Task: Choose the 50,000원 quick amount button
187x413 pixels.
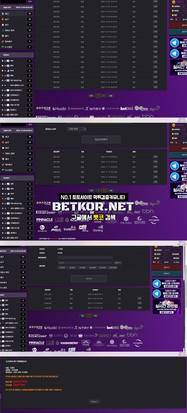Action: coord(82,267)
